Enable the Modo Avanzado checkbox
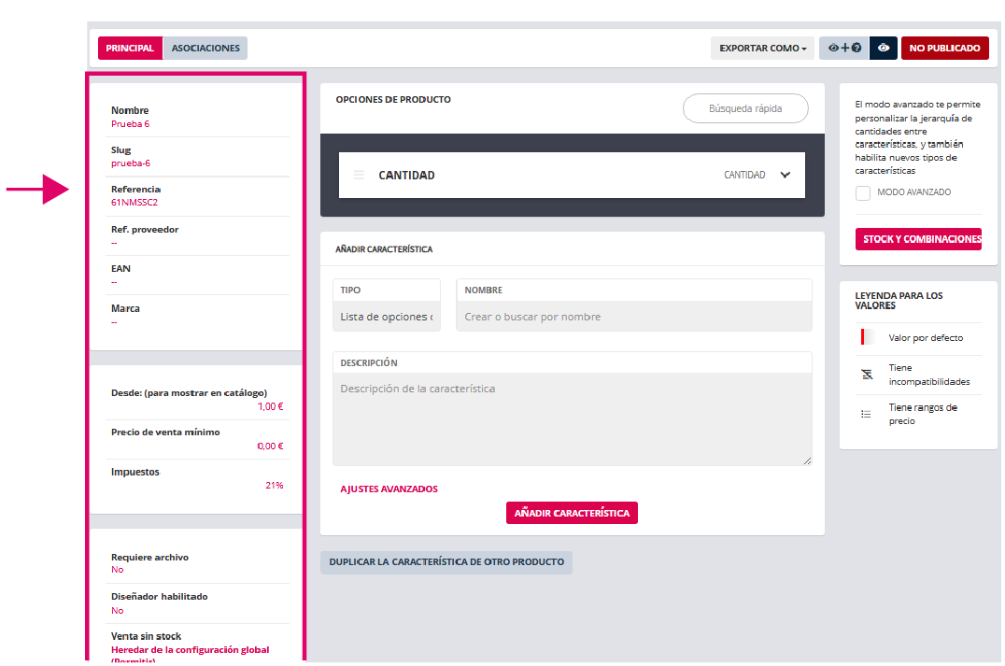Viewport: 1005px width, 666px height. tap(863, 192)
